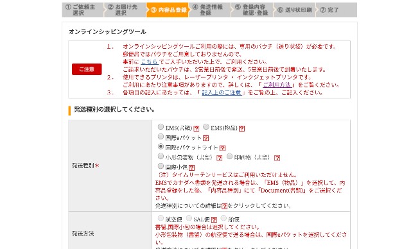Select the EMS(書類) radio button

click(x=161, y=127)
